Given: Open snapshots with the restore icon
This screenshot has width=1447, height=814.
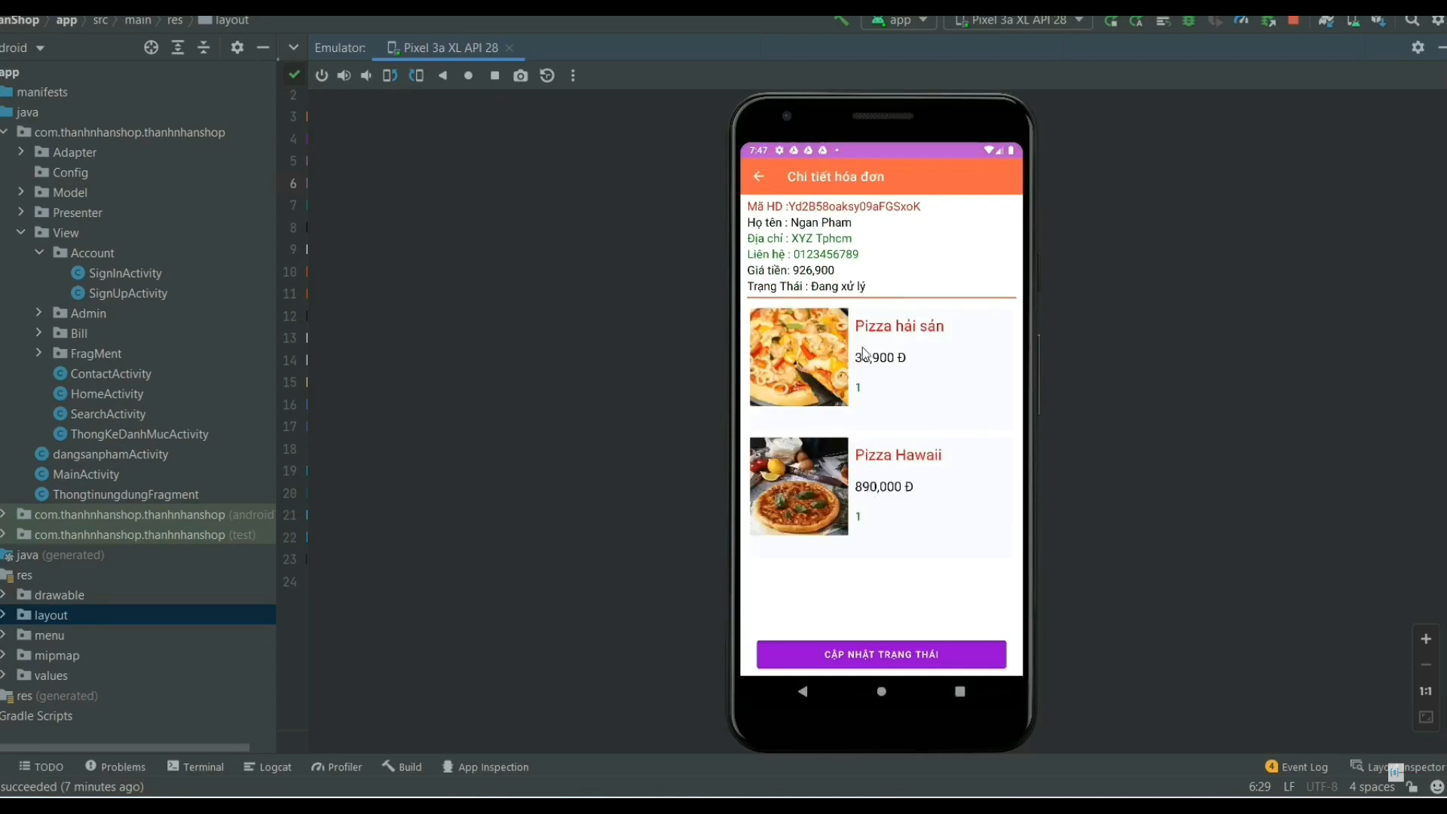Looking at the screenshot, I should tap(547, 75).
